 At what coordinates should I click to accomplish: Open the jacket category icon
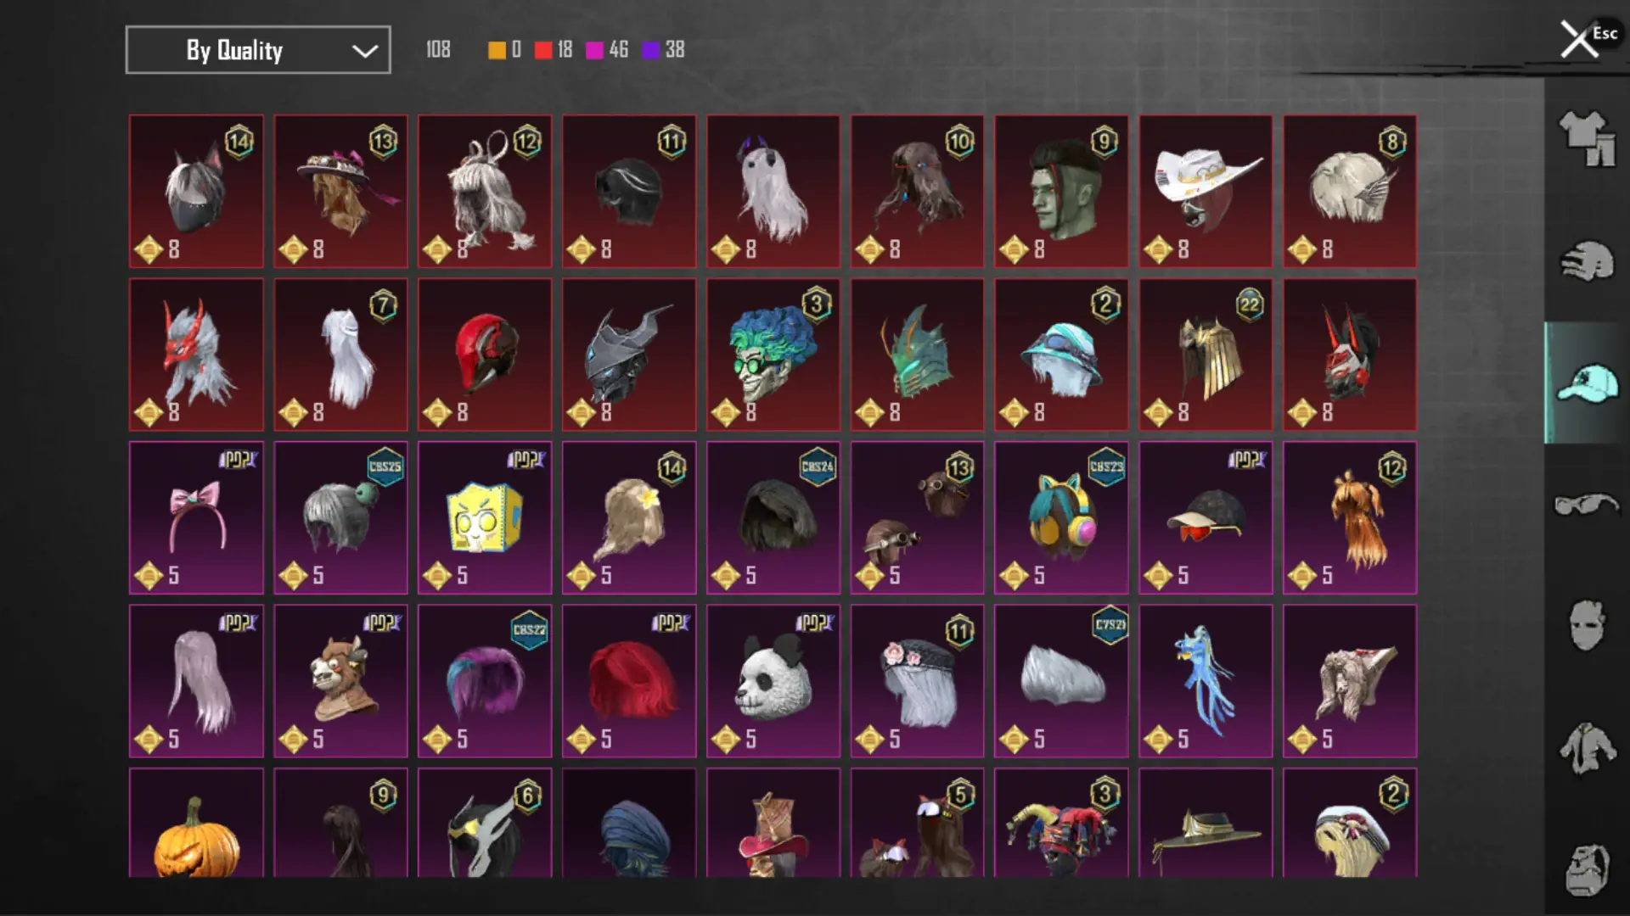[x=1587, y=748]
